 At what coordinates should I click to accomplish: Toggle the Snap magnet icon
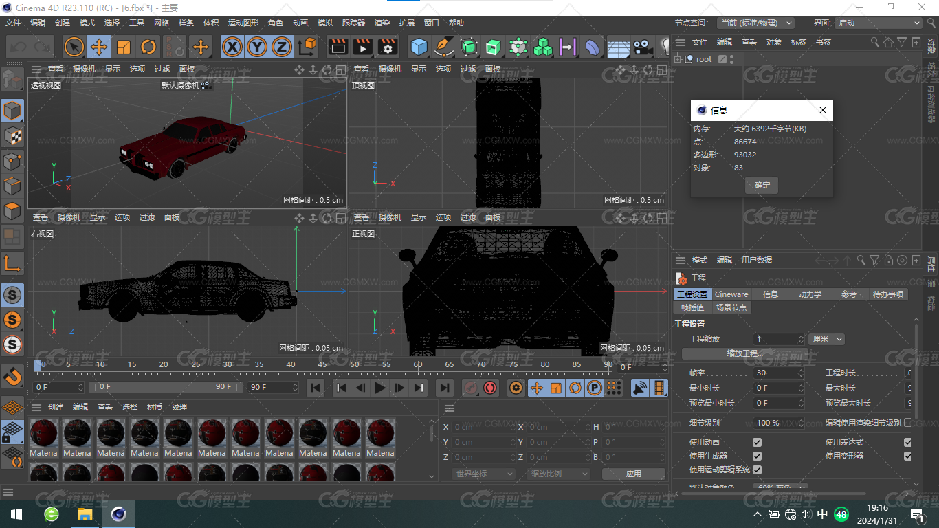(12, 376)
